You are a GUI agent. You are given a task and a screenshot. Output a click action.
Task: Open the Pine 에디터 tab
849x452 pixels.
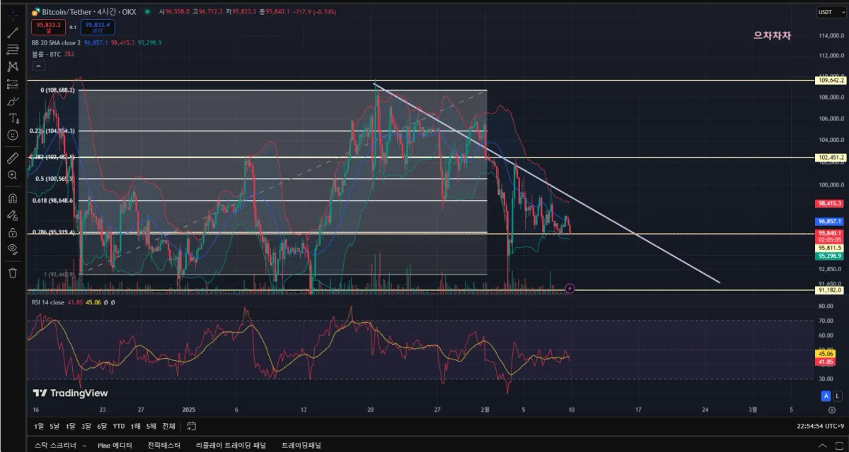(x=115, y=445)
